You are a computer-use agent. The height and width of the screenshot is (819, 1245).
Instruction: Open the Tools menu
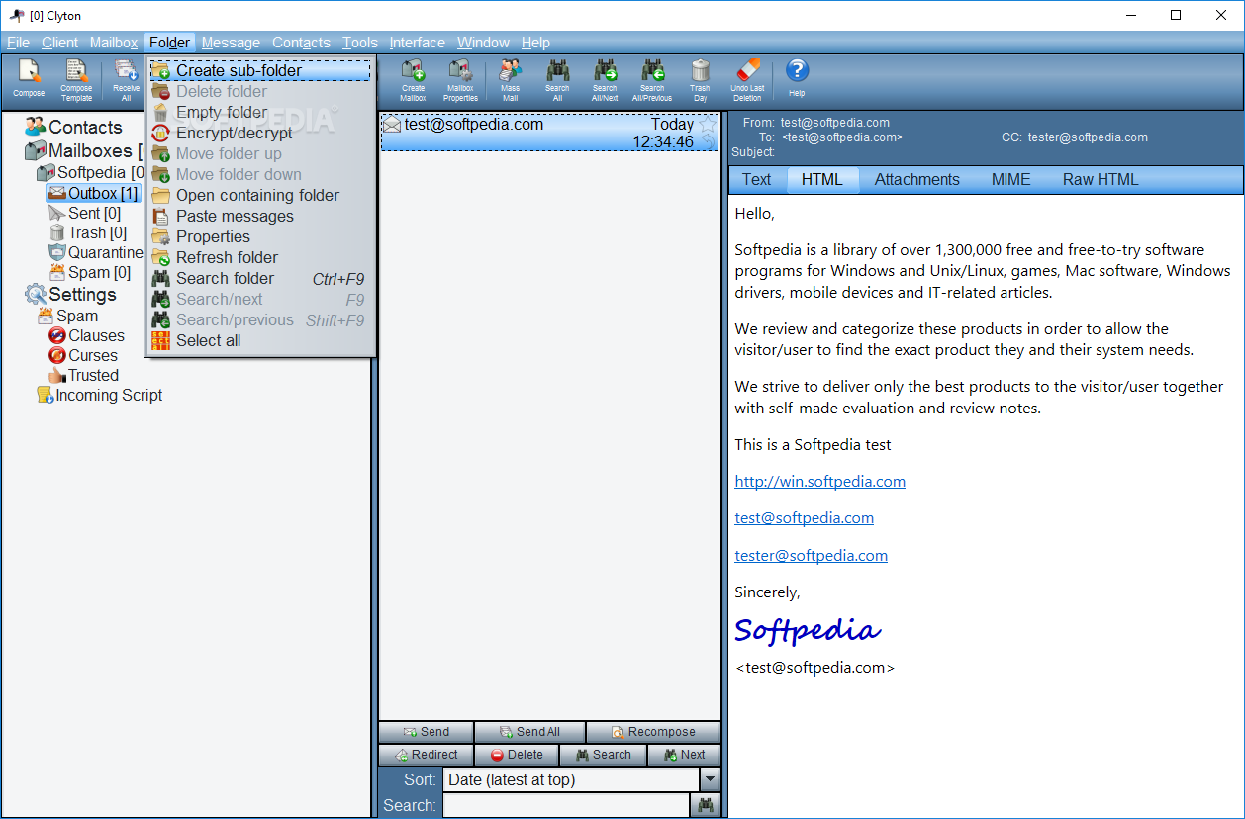click(x=360, y=43)
